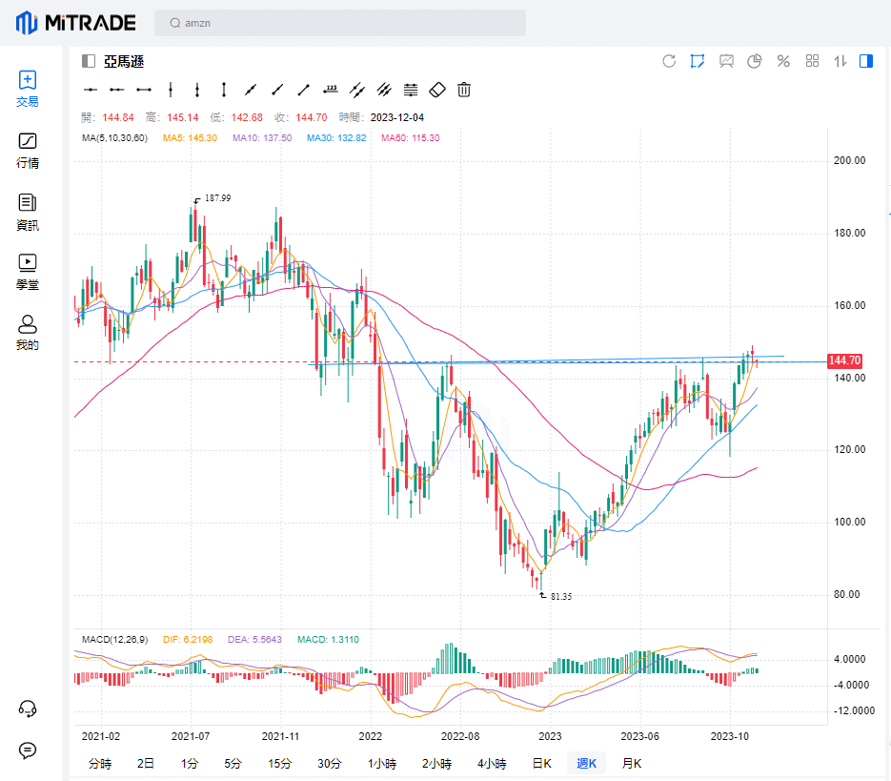
Task: Toggle the left panel next to 亞馬遜
Action: 89,61
